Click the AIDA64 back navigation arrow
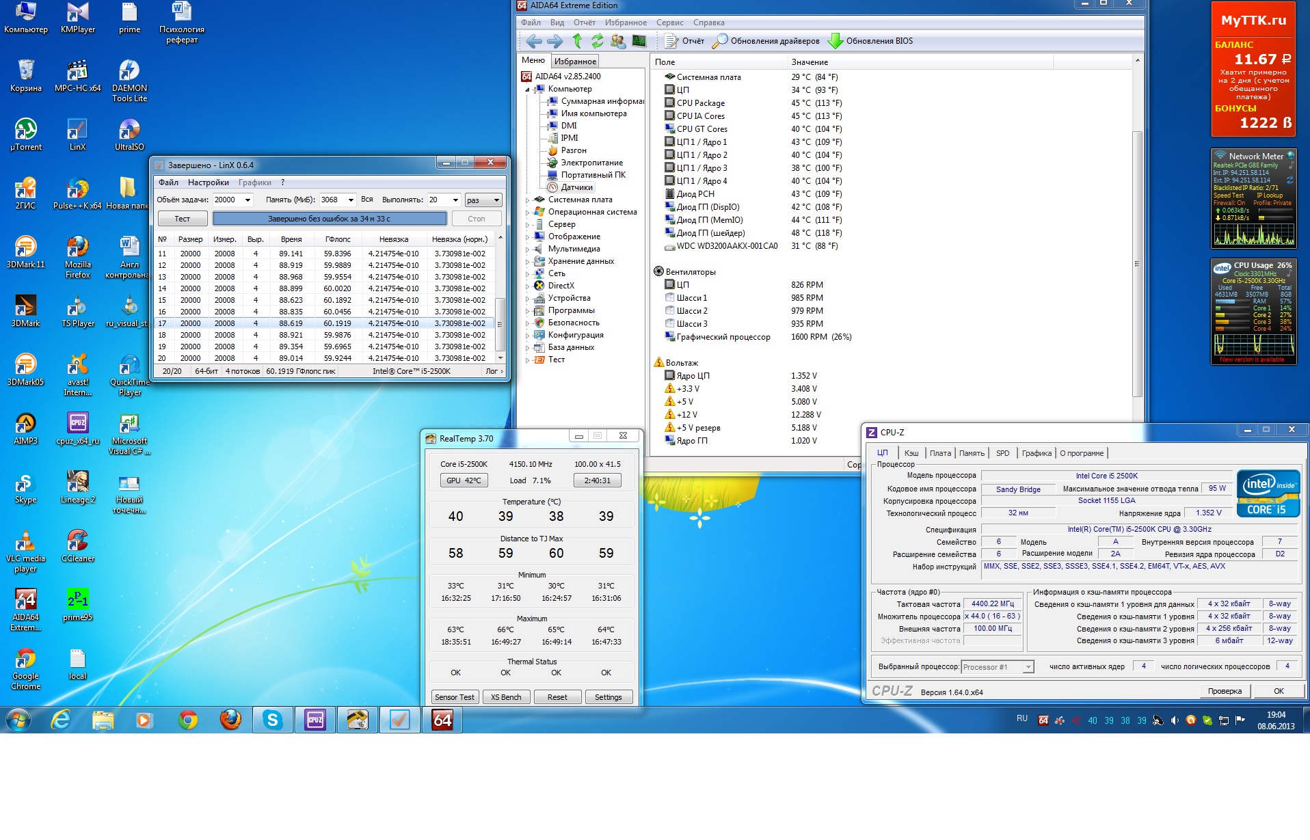1310x840 pixels. 534,41
